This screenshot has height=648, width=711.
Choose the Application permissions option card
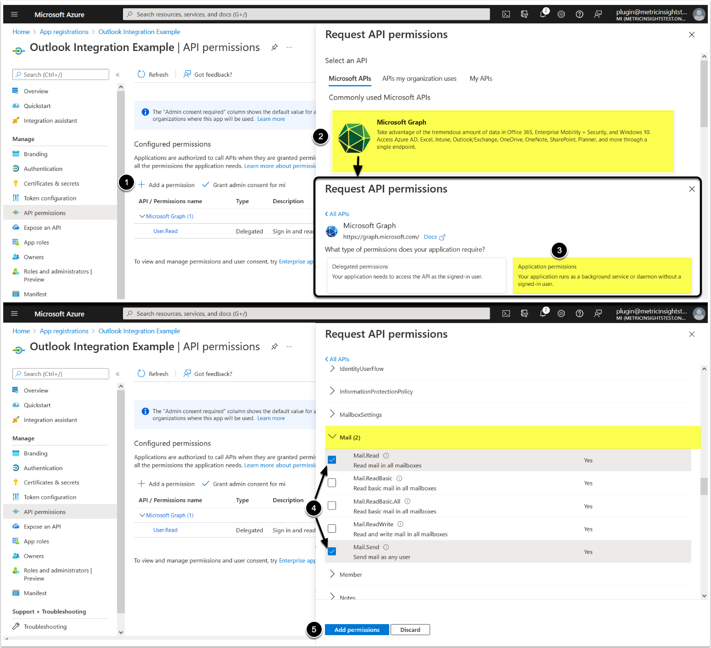602,275
